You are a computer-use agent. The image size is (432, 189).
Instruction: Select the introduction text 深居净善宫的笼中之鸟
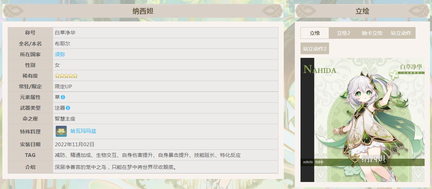(116, 167)
